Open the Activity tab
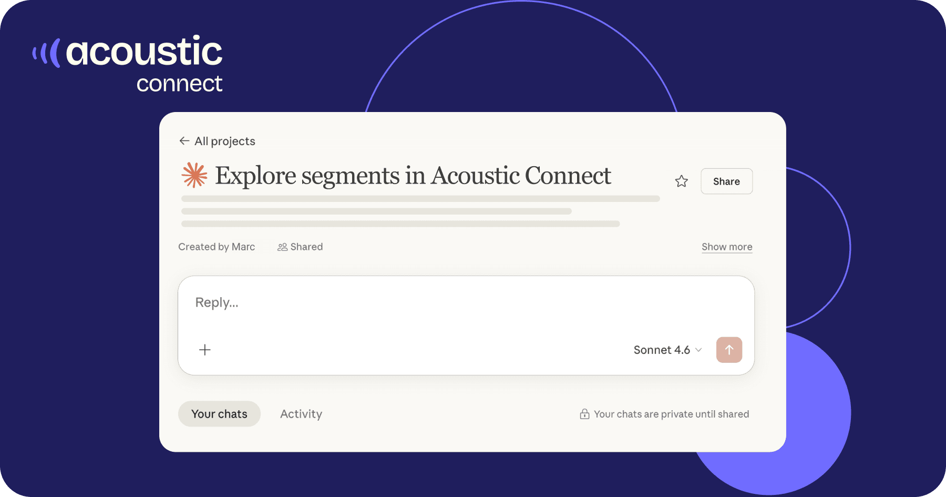Screen dimensions: 946x497 pos(301,414)
